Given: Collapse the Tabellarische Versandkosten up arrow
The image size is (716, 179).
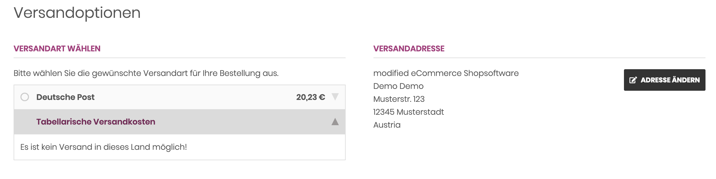Looking at the screenshot, I should 335,122.
